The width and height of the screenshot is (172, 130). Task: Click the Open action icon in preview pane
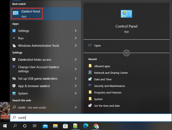90,45
